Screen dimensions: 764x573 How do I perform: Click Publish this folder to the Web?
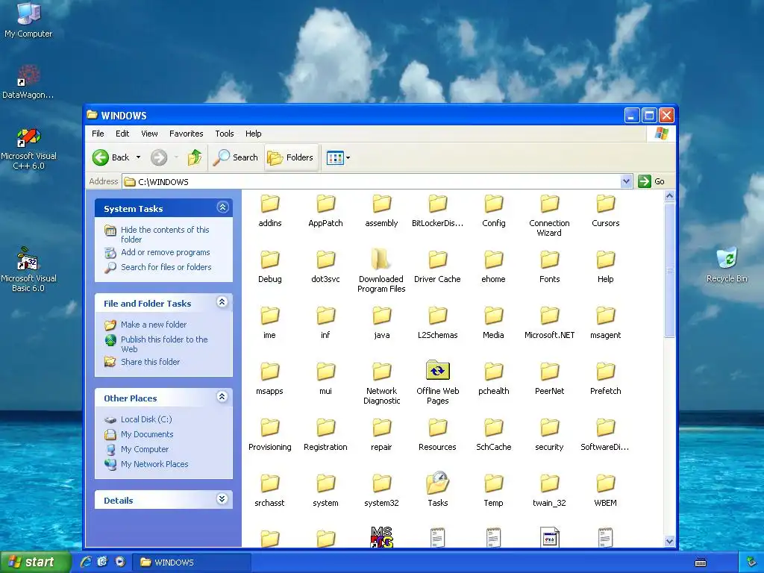[164, 344]
